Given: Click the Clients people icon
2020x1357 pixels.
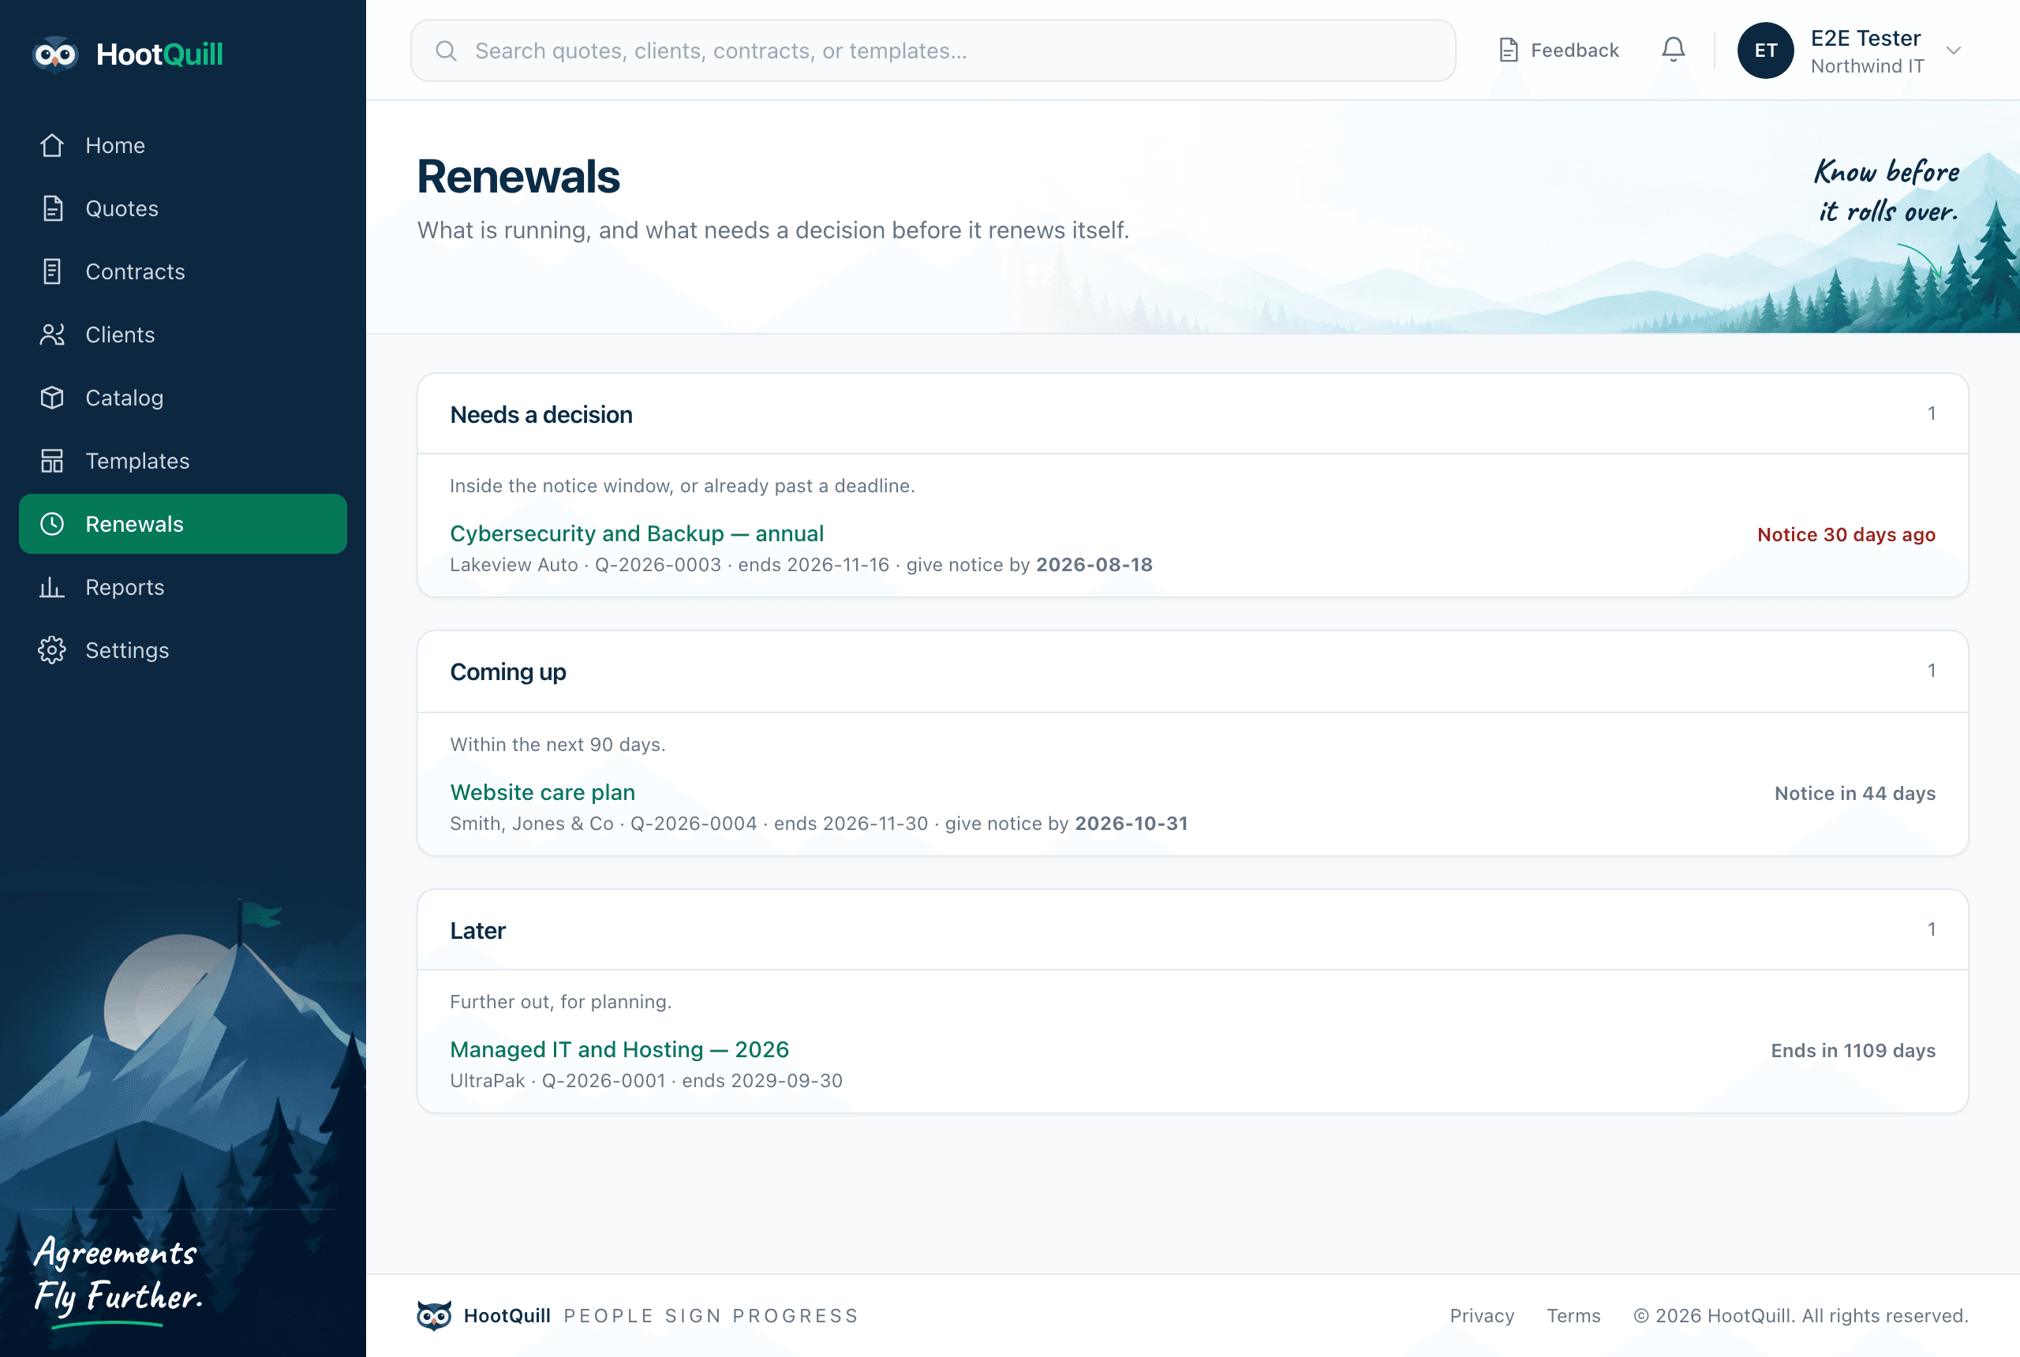Looking at the screenshot, I should click(52, 335).
